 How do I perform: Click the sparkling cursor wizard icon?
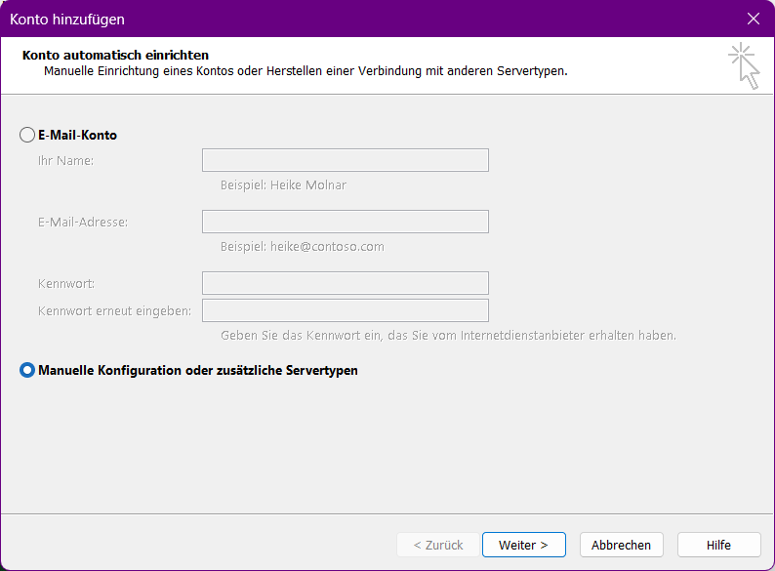point(744,65)
